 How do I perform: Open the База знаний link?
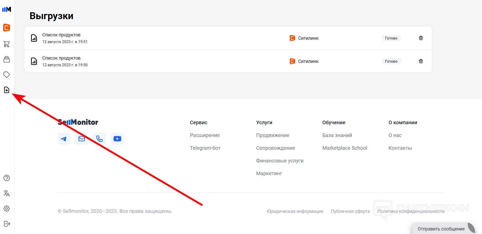click(337, 135)
